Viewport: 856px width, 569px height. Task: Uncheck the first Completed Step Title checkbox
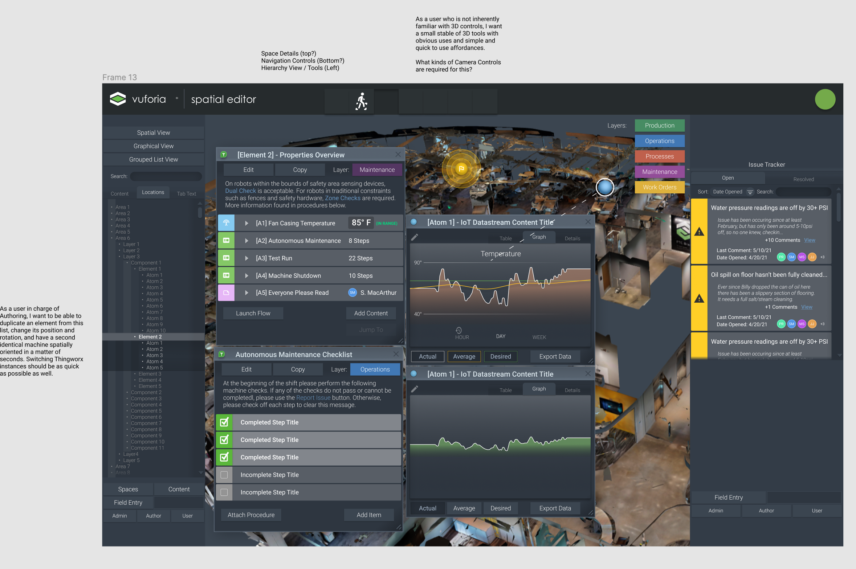click(x=224, y=422)
